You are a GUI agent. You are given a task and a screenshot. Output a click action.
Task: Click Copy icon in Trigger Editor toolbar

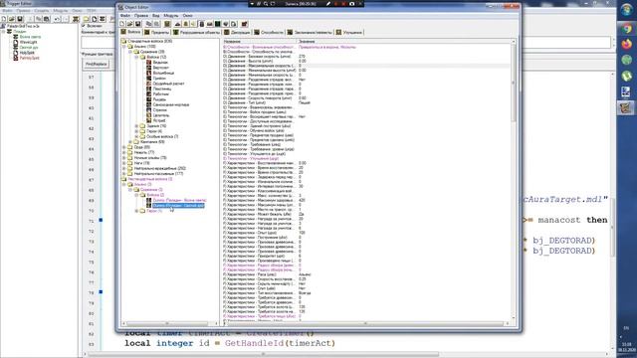point(38,19)
